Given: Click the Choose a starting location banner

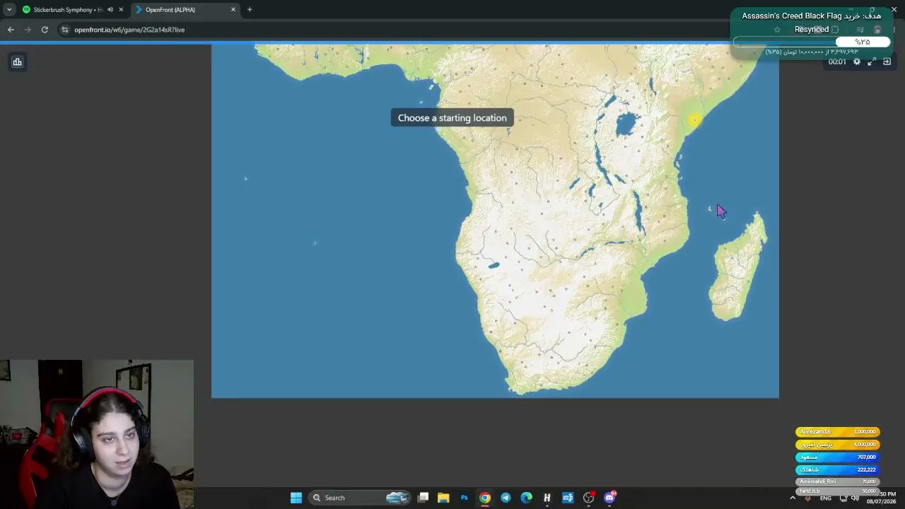Looking at the screenshot, I should coord(452,118).
